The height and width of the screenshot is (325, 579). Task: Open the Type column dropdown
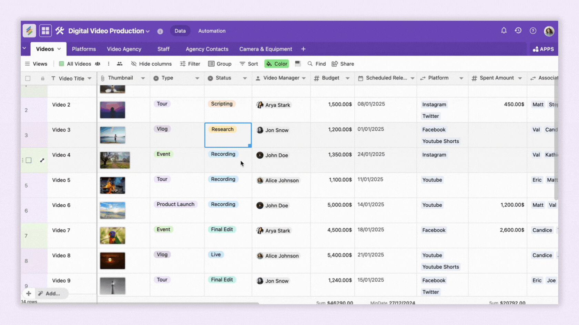pos(197,78)
